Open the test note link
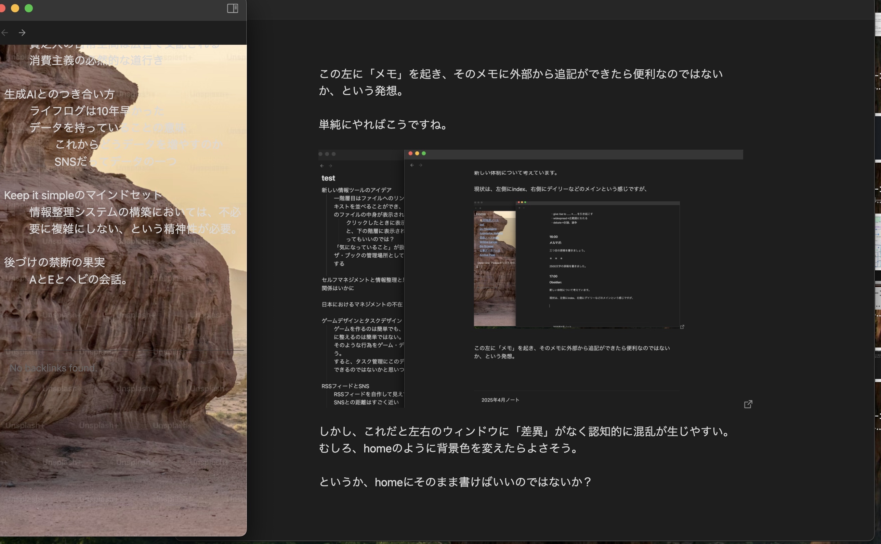 click(x=482, y=225)
